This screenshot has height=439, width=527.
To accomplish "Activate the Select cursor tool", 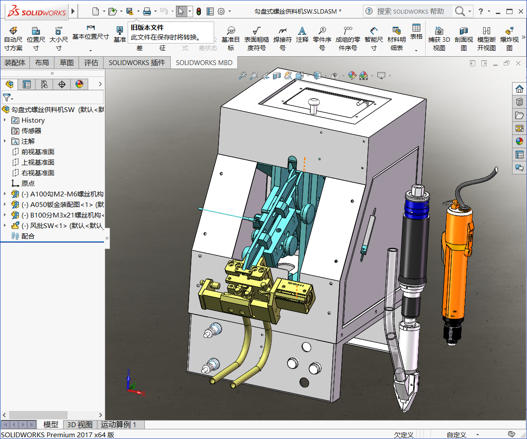I will point(181,11).
